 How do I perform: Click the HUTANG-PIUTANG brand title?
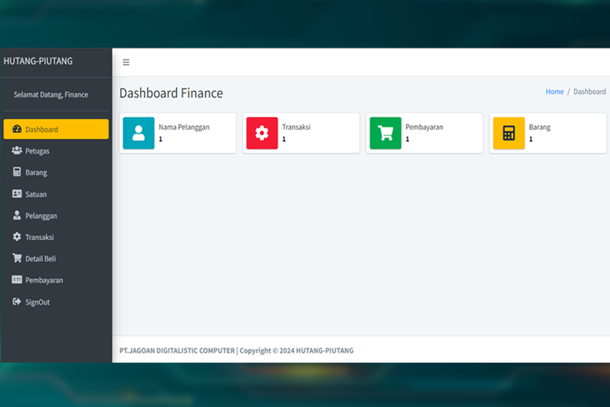pos(38,61)
